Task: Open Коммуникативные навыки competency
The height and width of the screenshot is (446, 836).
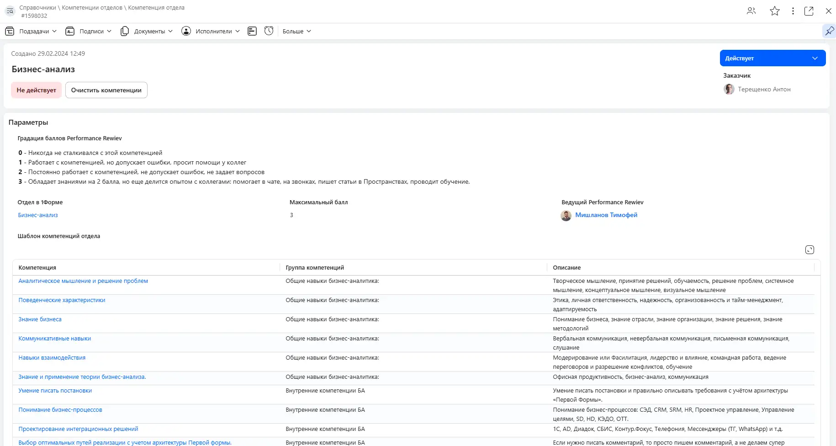Action: click(x=55, y=339)
